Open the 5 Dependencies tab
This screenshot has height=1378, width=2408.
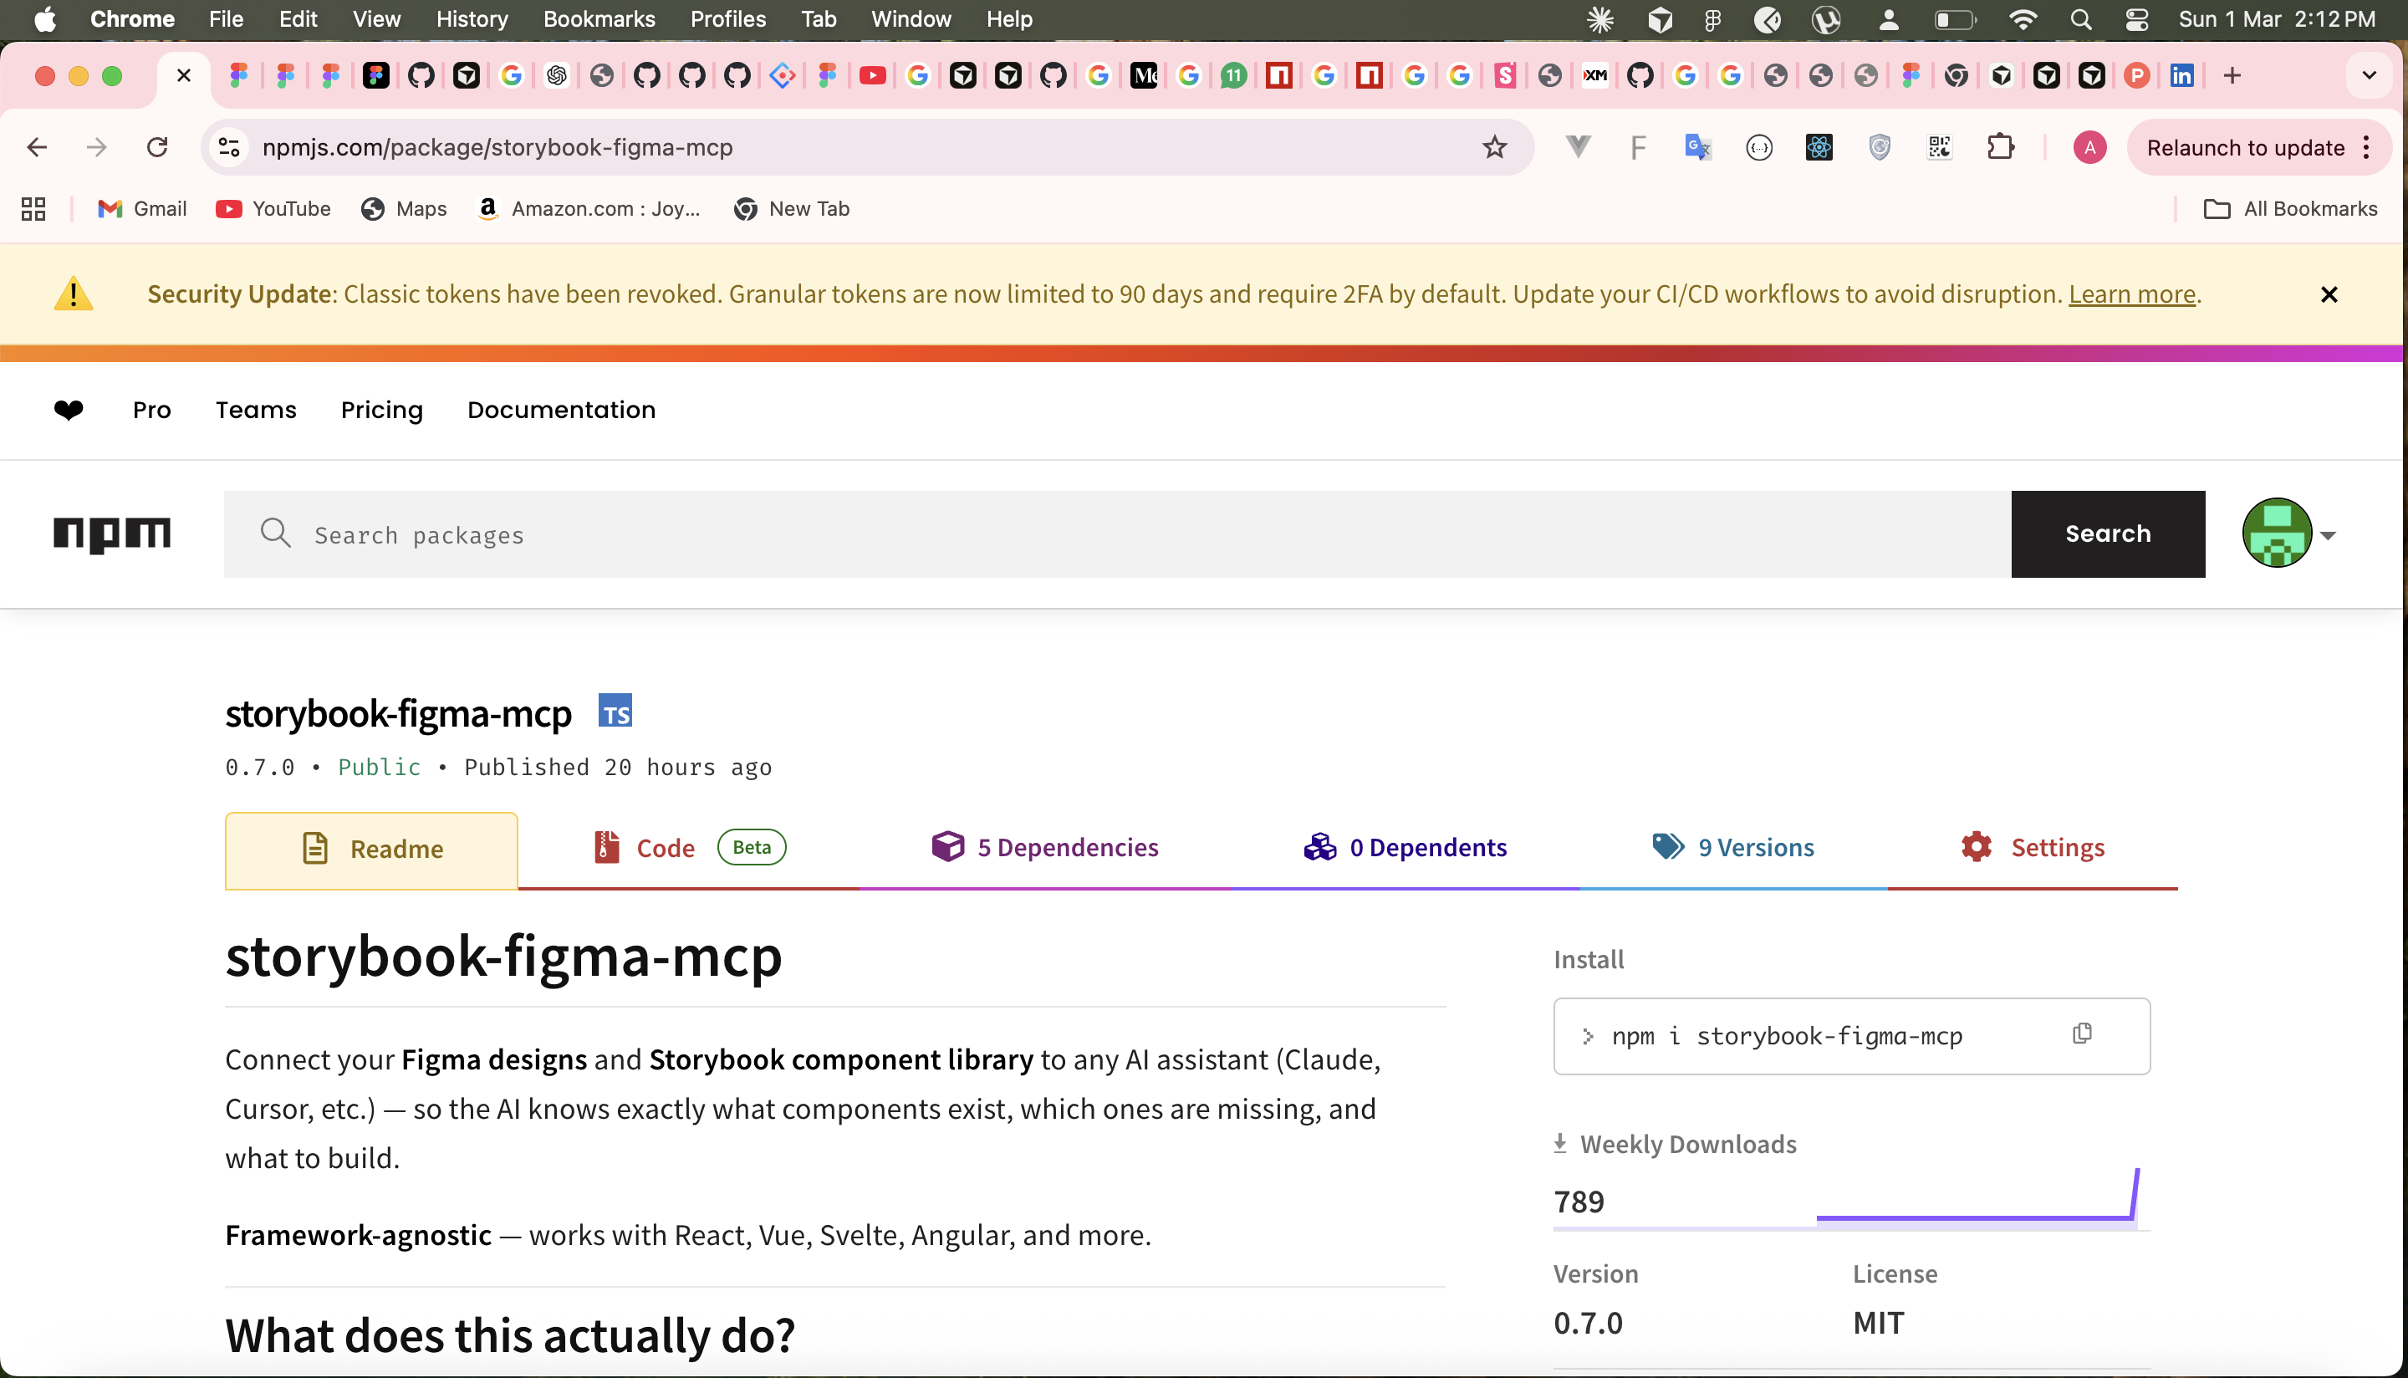[x=1044, y=847]
